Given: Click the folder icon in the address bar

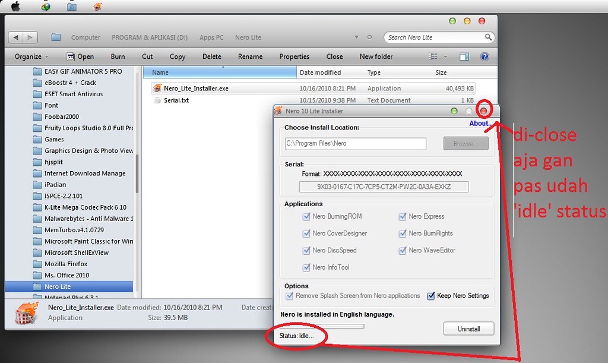Looking at the screenshot, I should coord(56,37).
